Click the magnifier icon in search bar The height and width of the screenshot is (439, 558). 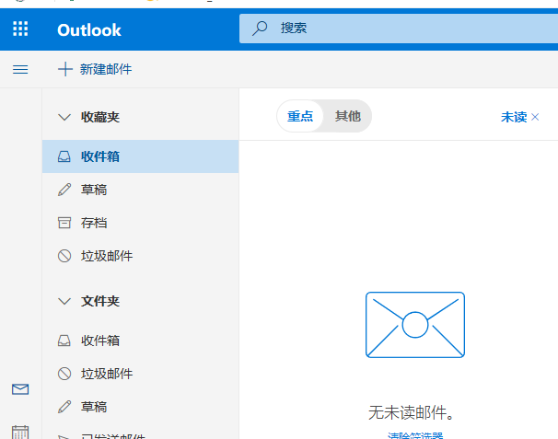point(261,29)
